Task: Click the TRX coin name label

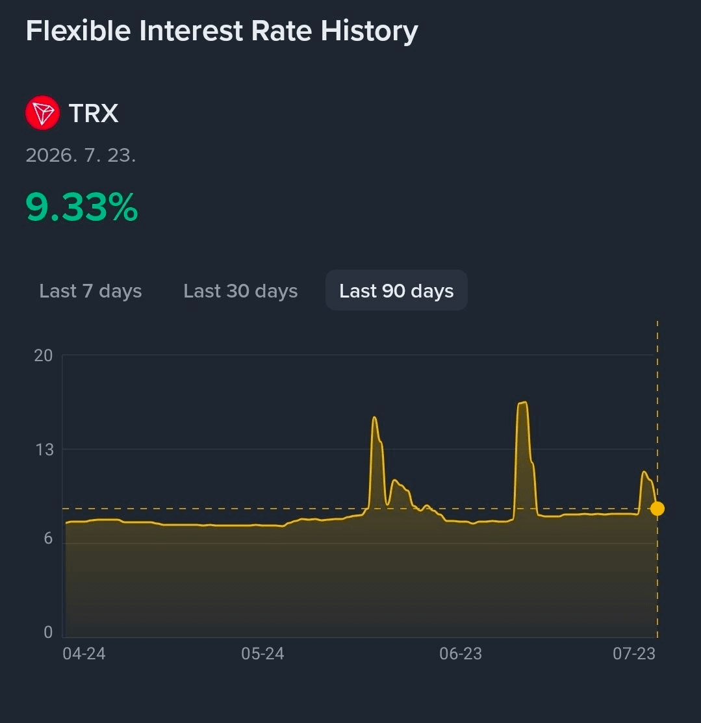Action: click(94, 113)
